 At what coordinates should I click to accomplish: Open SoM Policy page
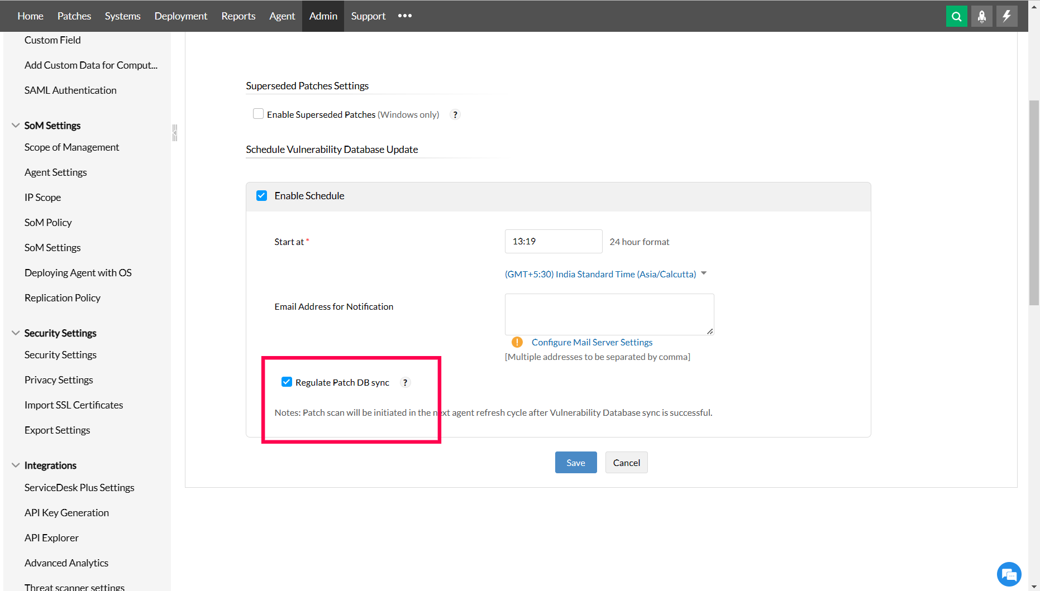coord(48,223)
